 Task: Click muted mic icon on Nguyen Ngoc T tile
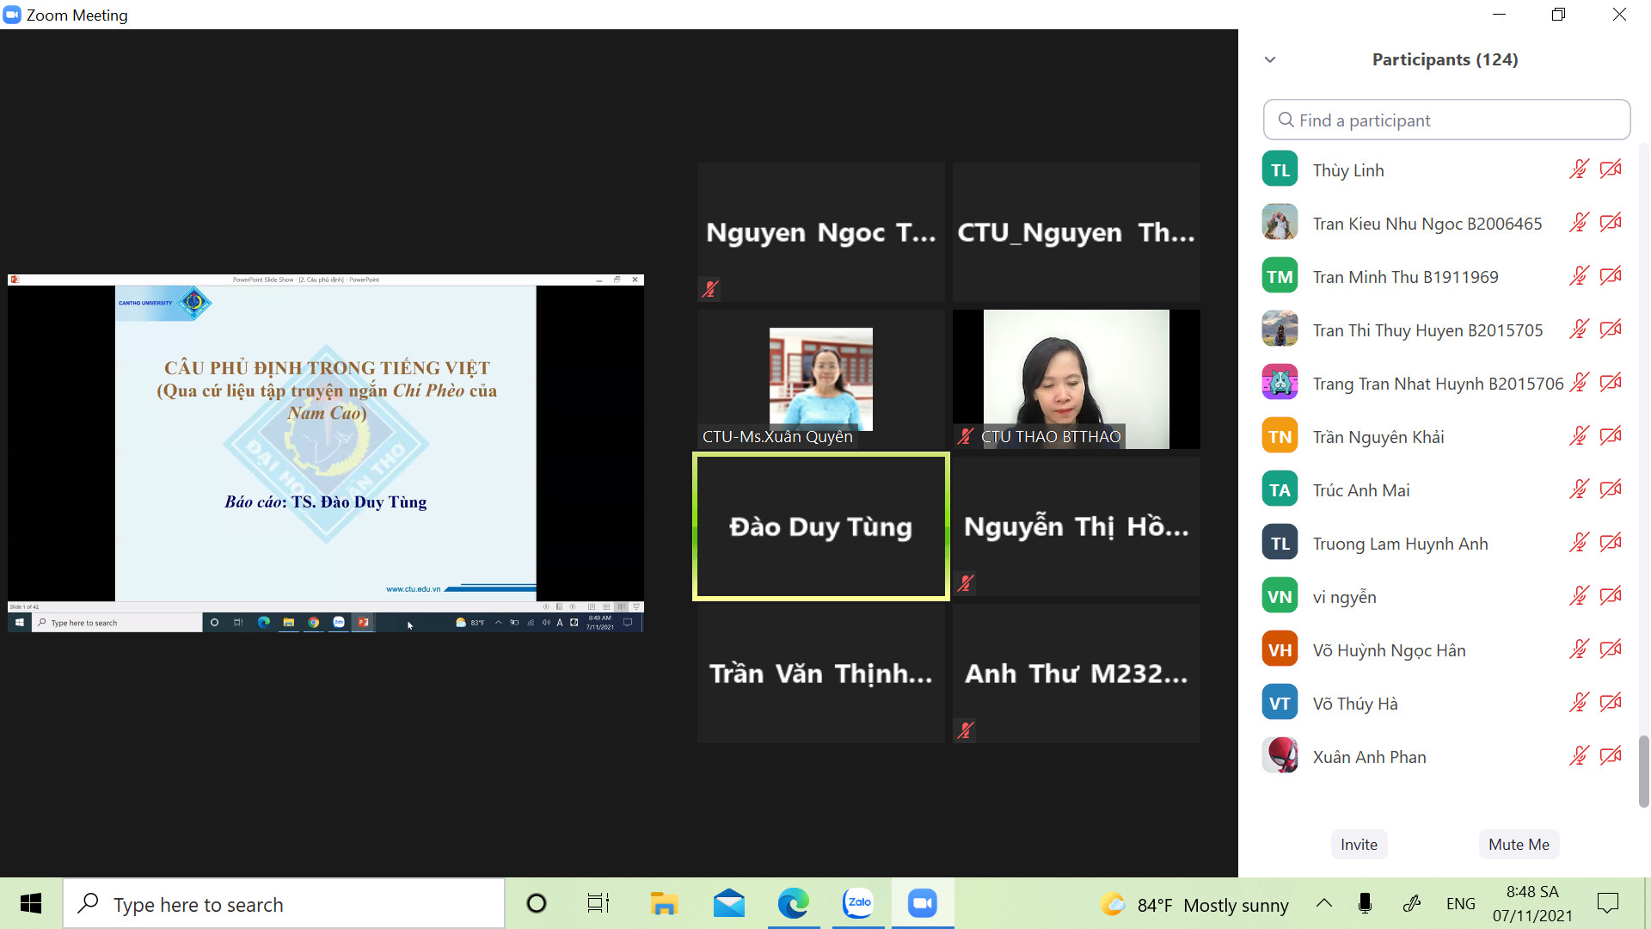coord(710,289)
